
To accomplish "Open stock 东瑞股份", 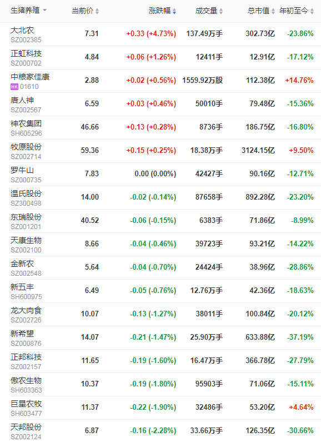I will click(x=26, y=217).
